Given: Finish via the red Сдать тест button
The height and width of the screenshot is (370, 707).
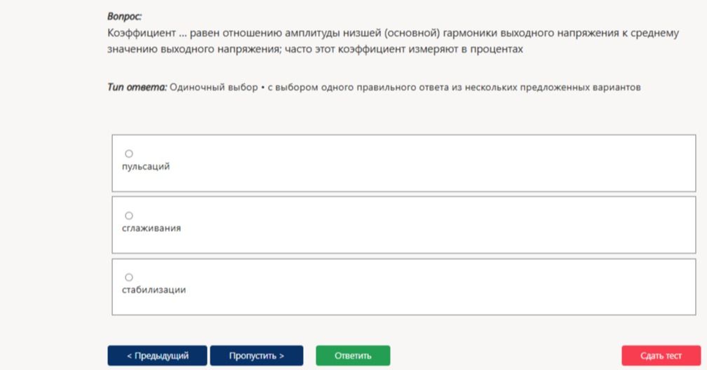Looking at the screenshot, I should pyautogui.click(x=661, y=355).
